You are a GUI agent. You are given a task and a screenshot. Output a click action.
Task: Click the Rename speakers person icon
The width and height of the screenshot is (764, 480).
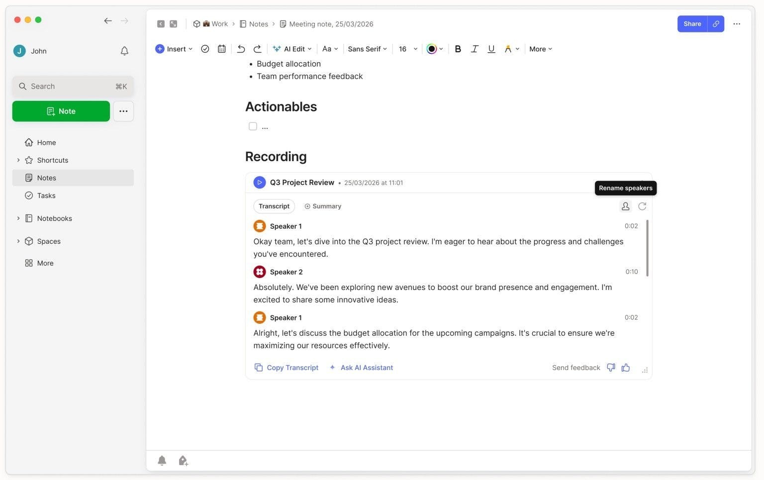tap(625, 206)
